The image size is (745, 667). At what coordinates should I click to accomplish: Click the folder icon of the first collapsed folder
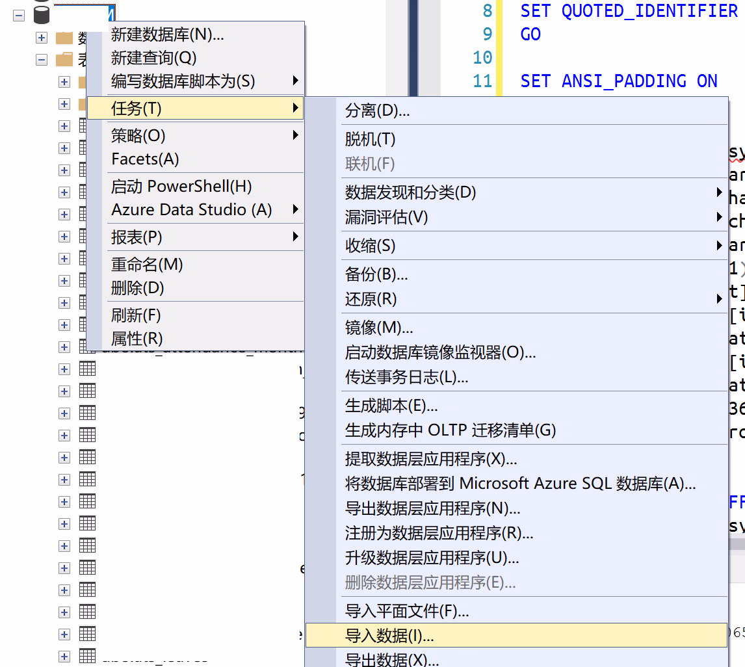64,38
